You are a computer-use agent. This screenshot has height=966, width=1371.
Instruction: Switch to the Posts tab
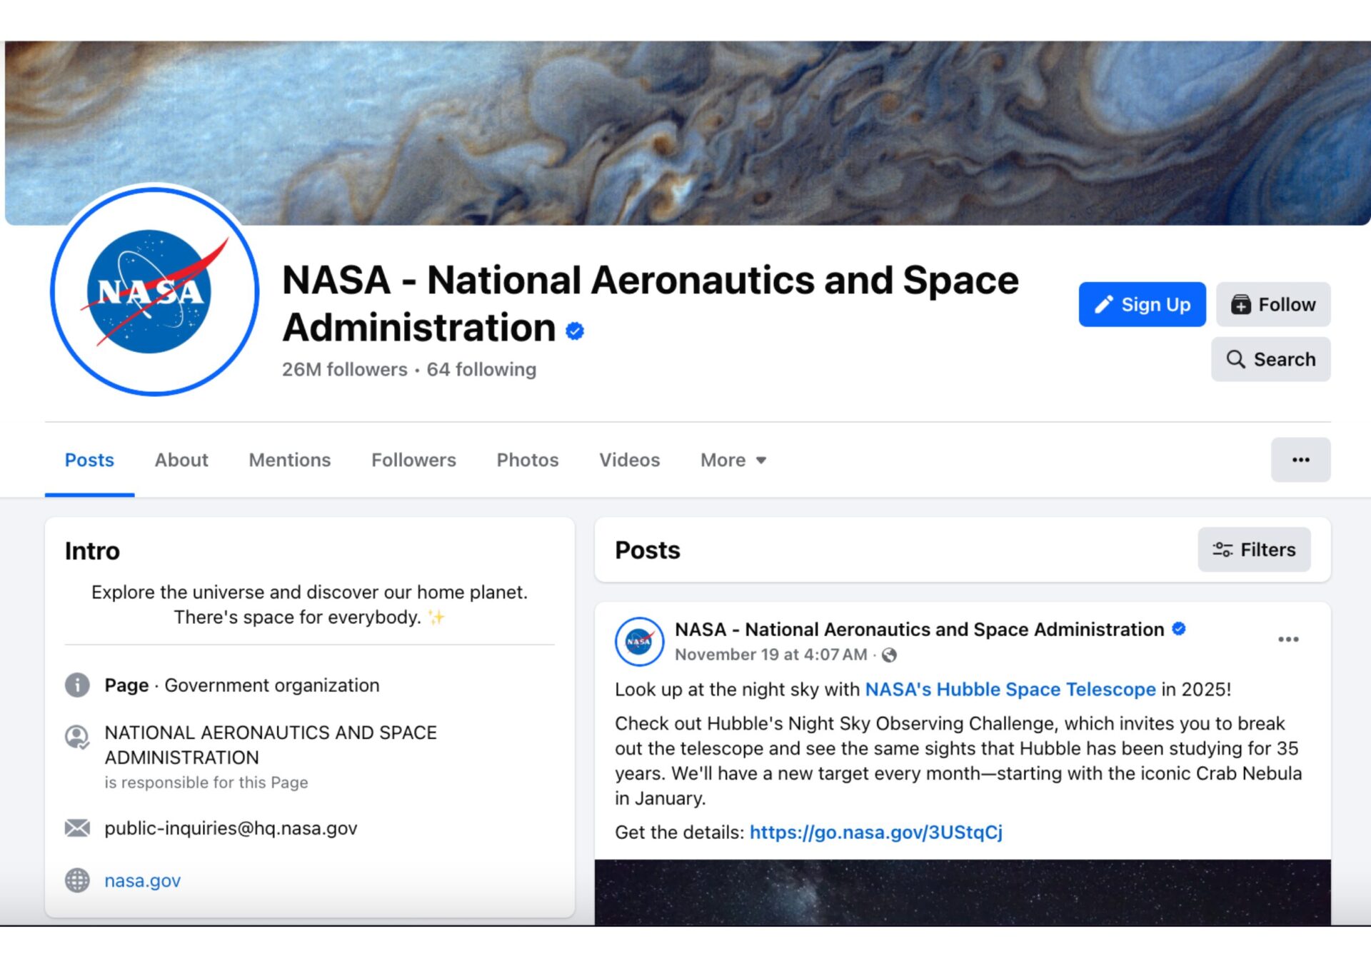pos(89,460)
